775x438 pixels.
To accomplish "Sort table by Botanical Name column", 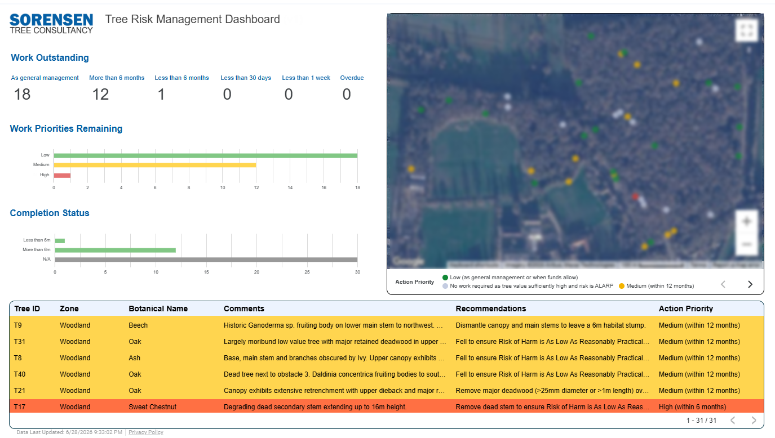I will (158, 309).
